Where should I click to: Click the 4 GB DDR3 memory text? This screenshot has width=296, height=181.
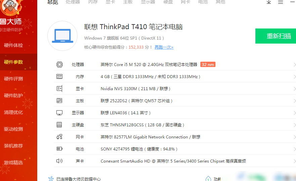coord(150,77)
